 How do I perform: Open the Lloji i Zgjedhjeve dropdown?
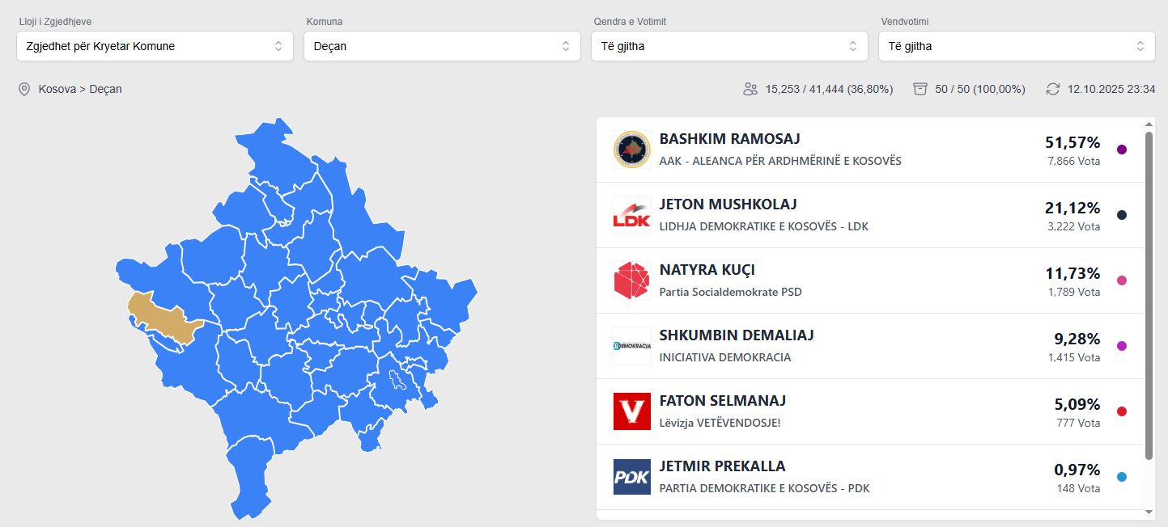155,46
